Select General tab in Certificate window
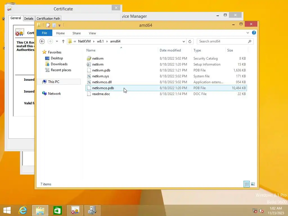The width and height of the screenshot is (288, 216). pyautogui.click(x=16, y=18)
